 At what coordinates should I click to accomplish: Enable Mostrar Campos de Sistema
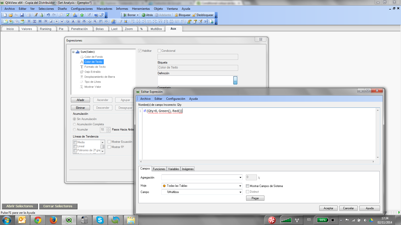click(x=248, y=186)
